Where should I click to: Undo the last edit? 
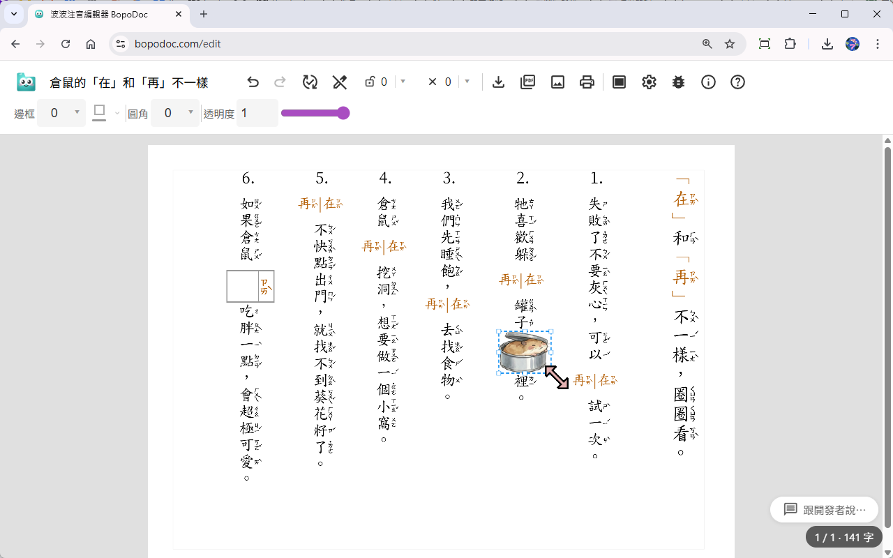click(253, 82)
